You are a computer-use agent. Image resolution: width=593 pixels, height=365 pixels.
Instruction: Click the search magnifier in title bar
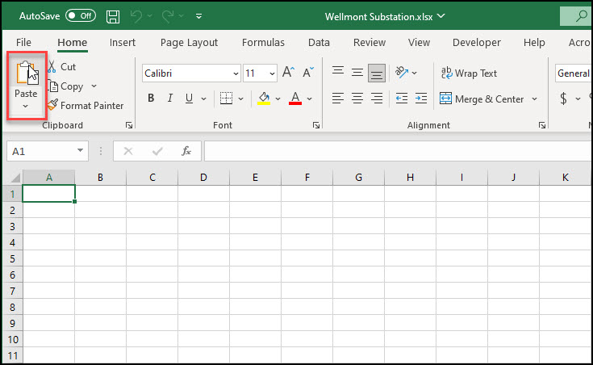(x=581, y=16)
